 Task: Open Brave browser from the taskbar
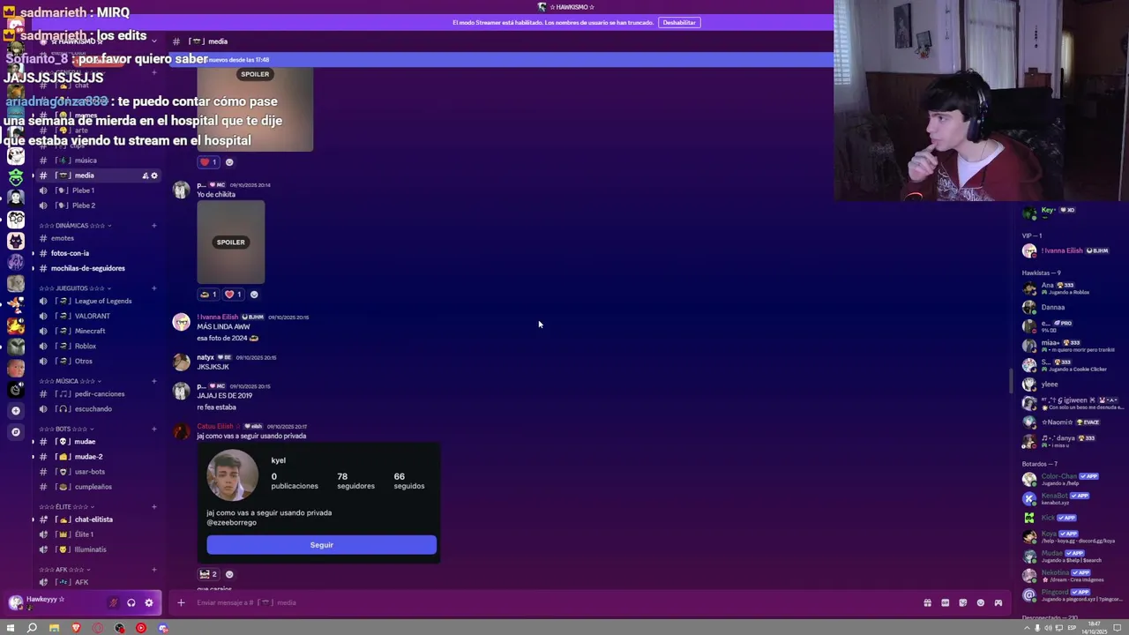tap(76, 628)
